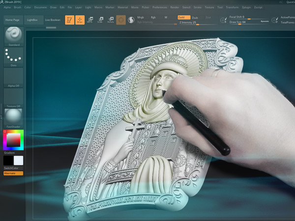
Task: Open the Stencil menu
Action: (x=186, y=7)
